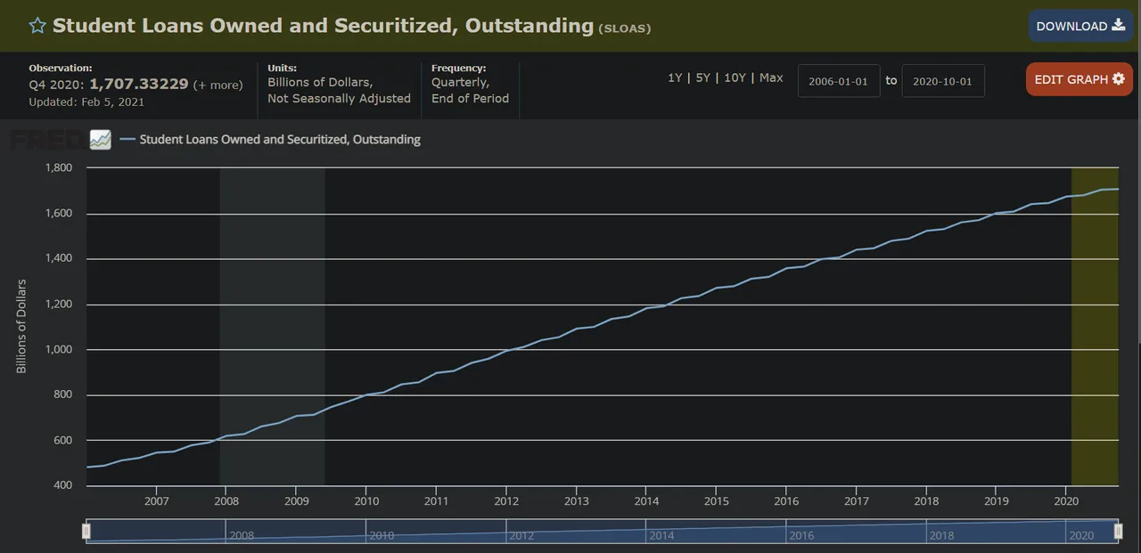Click the navigator timeline strip at 2012

[521, 535]
